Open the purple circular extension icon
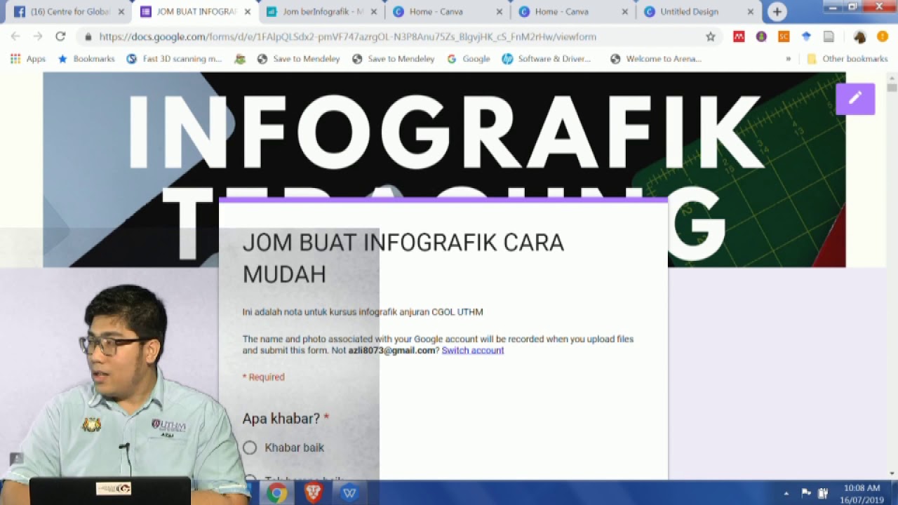 tap(761, 36)
